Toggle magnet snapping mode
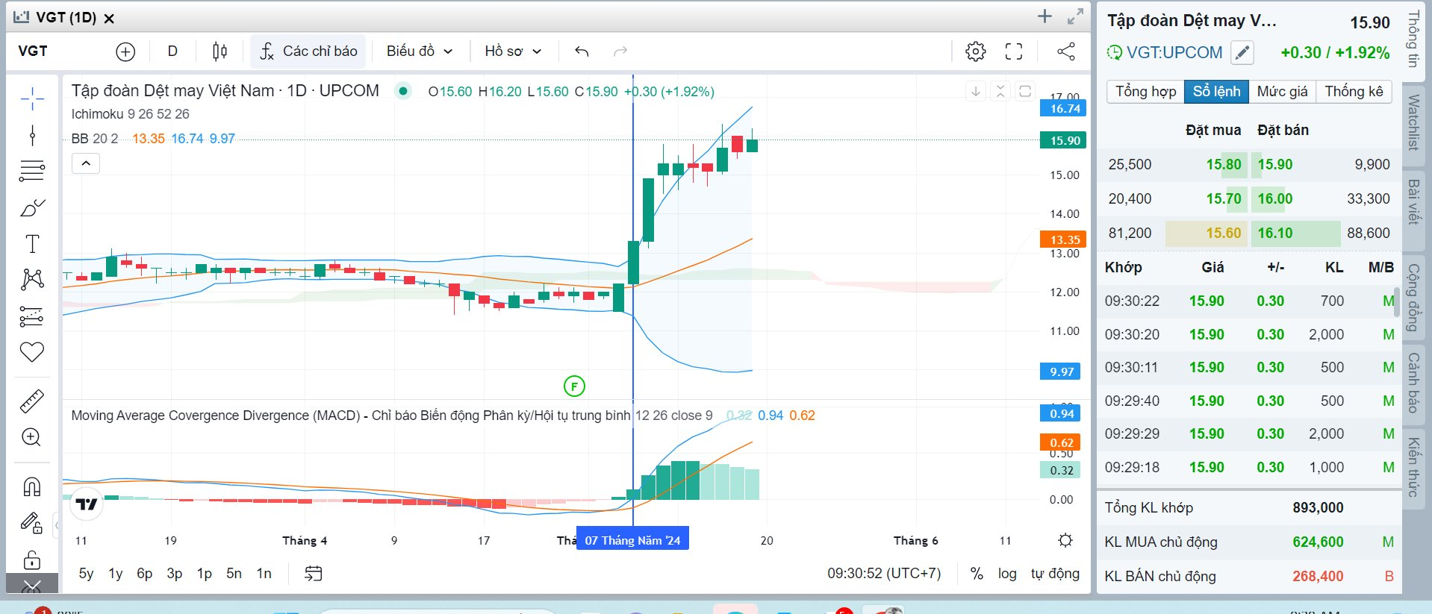This screenshot has height=614, width=1432. 32,487
